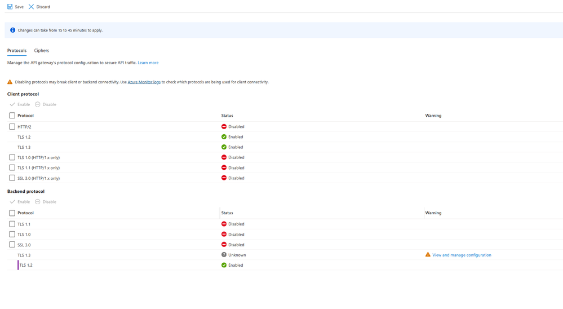563x309 pixels.
Task: Click the Client protocol table's Protocol column header
Action: [25, 116]
